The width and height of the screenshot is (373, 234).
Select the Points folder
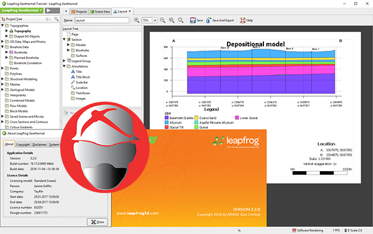pos(14,68)
